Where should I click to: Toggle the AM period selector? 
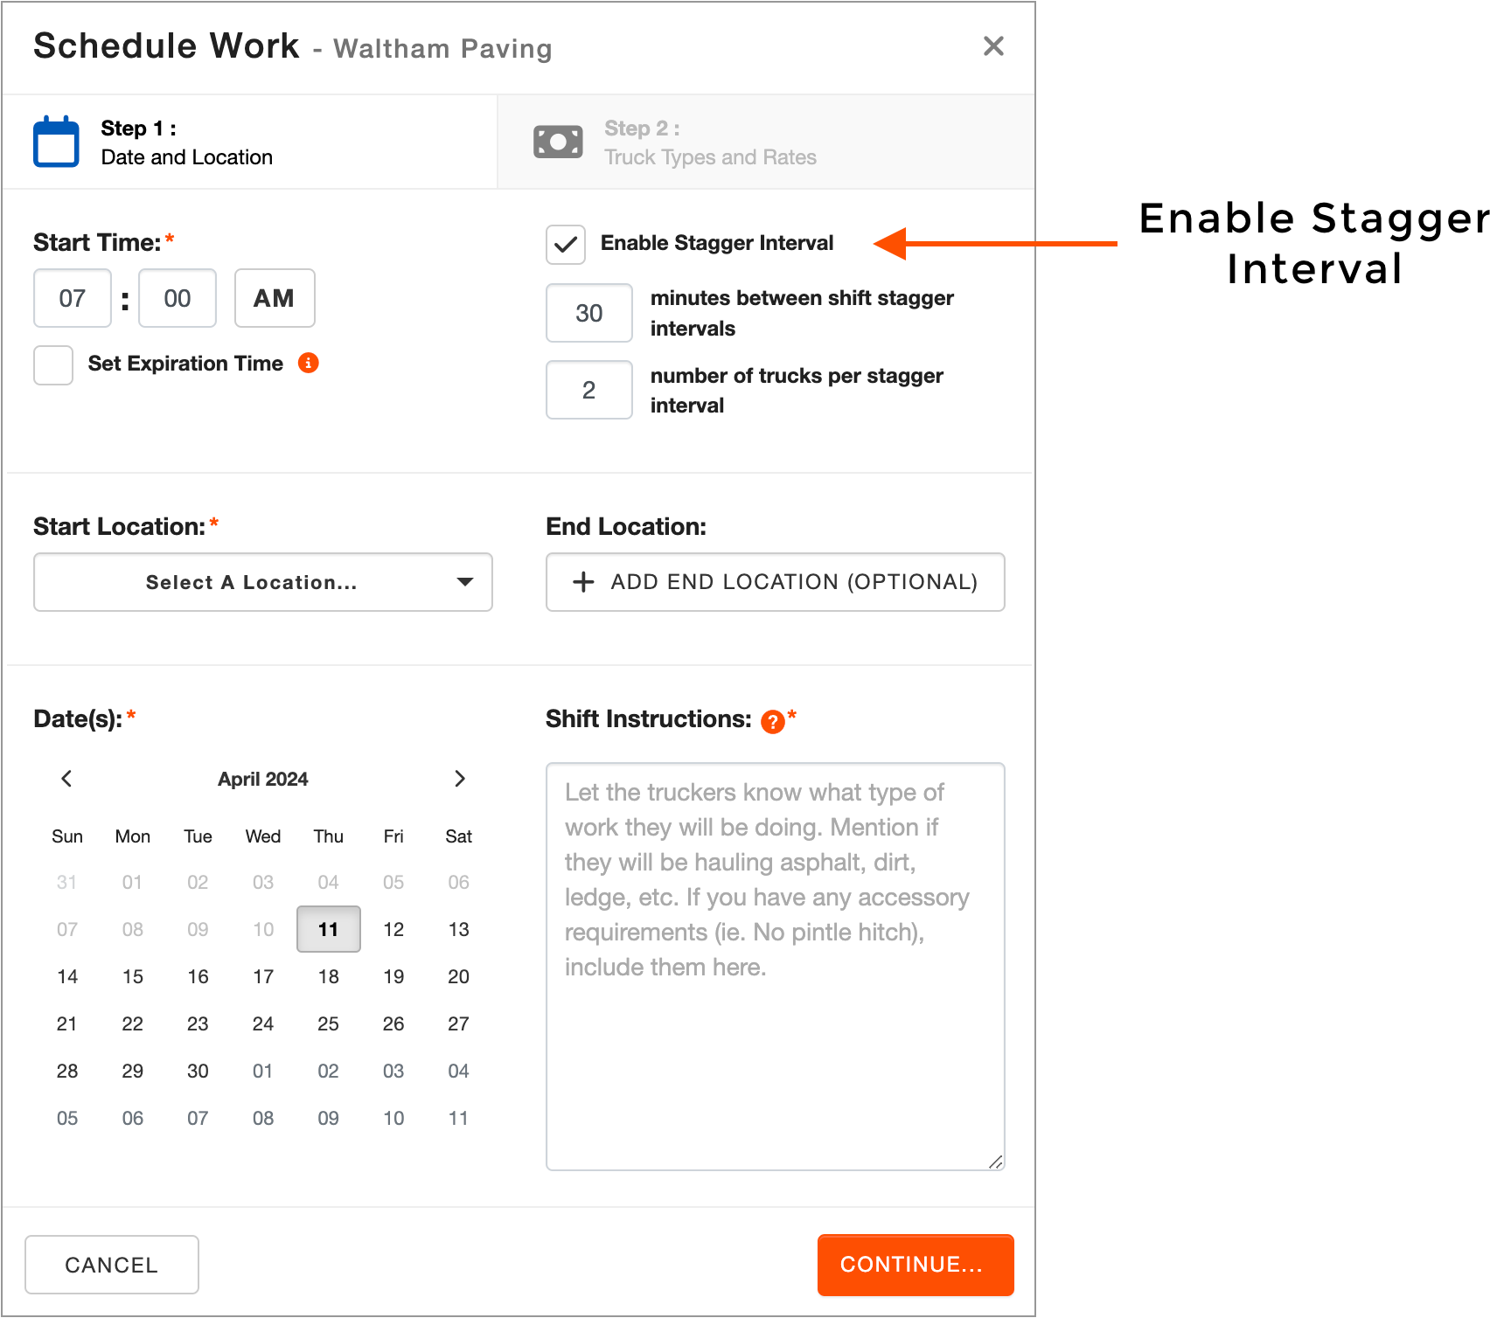pos(275,298)
